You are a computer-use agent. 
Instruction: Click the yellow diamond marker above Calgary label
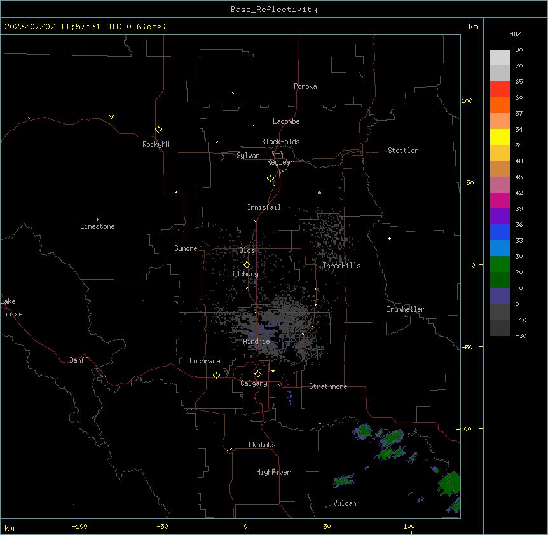click(x=257, y=374)
